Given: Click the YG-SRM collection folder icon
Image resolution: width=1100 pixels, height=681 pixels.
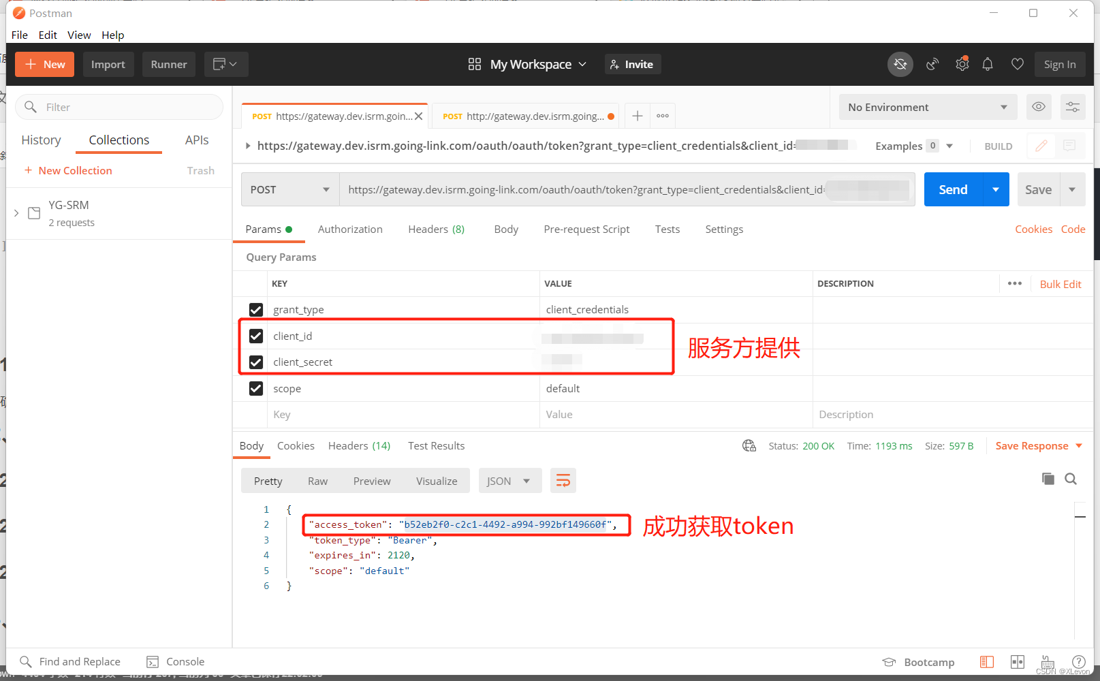Looking at the screenshot, I should pos(34,213).
